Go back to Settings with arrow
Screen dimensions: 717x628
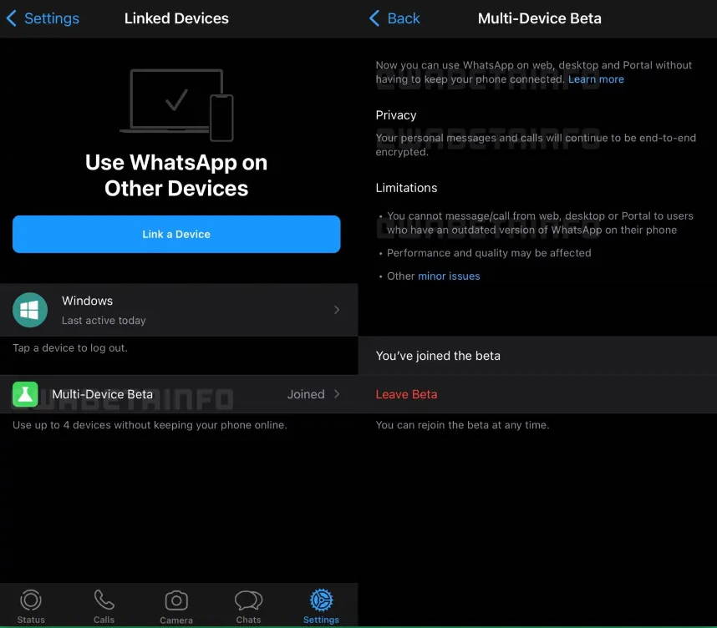(12, 18)
